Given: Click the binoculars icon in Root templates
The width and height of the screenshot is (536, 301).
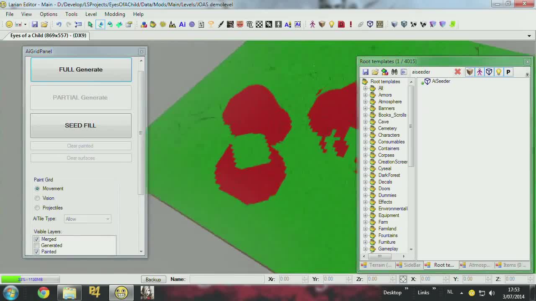Looking at the screenshot, I should [394, 72].
